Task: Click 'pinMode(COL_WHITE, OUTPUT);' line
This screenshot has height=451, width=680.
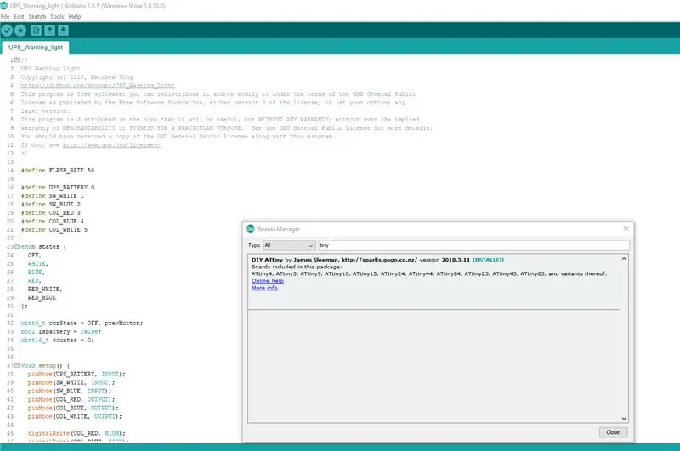Action: [x=75, y=416]
